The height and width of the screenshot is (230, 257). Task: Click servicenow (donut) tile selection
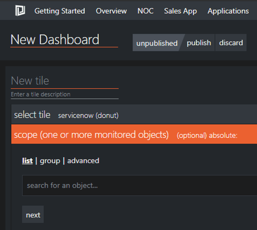click(x=88, y=115)
